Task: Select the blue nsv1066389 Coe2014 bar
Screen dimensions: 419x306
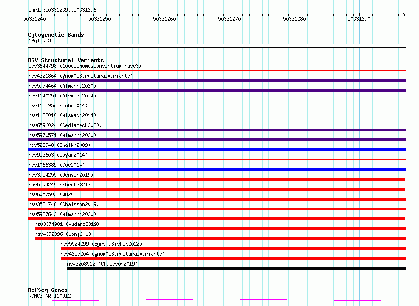Action: 217,169
